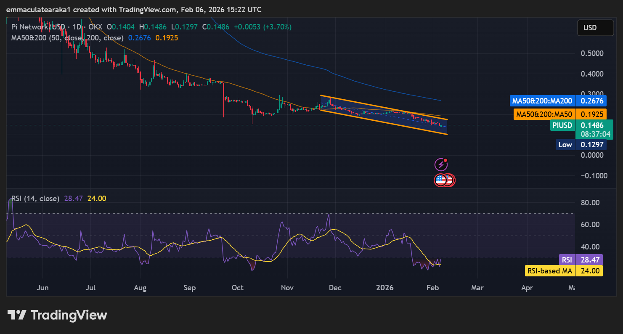This screenshot has height=334, width=623.
Task: Click the 80.00 level on RSI axis
Action: tap(590, 203)
